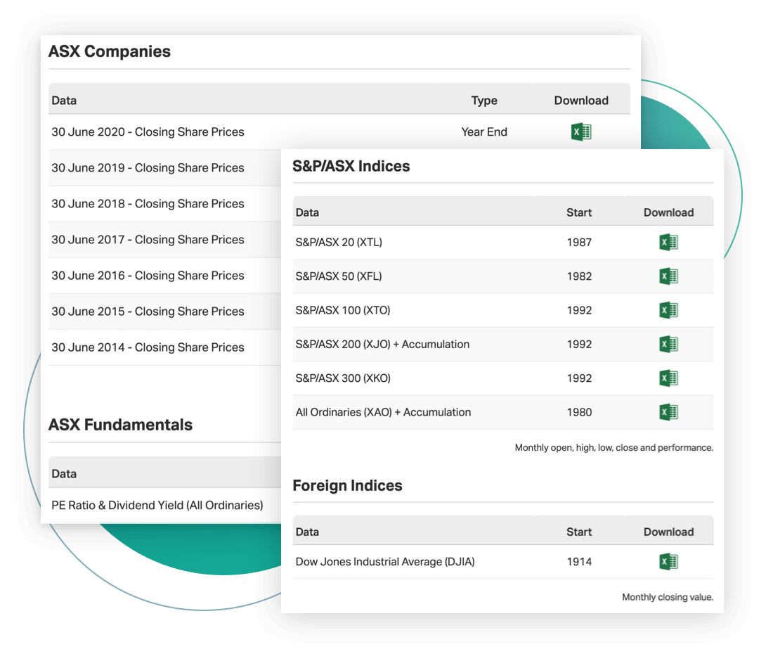The height and width of the screenshot is (661, 773).
Task: Click 'All Ordinaries (XAO) + Accumulation' index name
Action: [384, 413]
